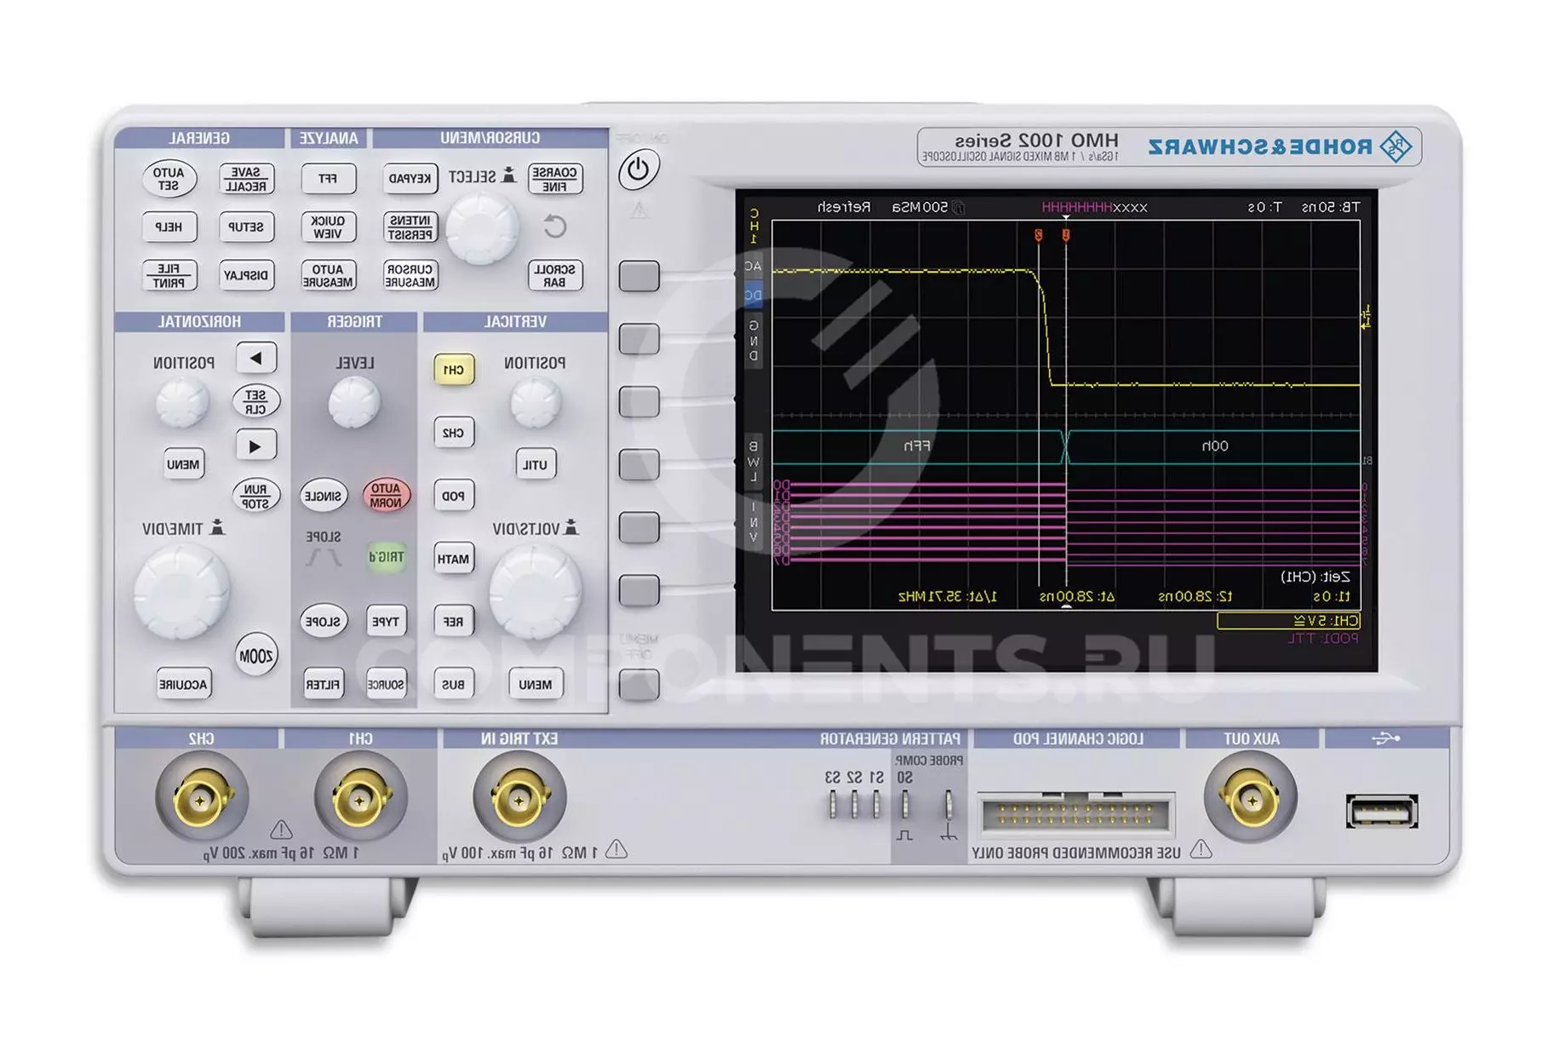Enable SCROLL BAR button
The width and height of the screenshot is (1565, 1040).
tap(555, 275)
